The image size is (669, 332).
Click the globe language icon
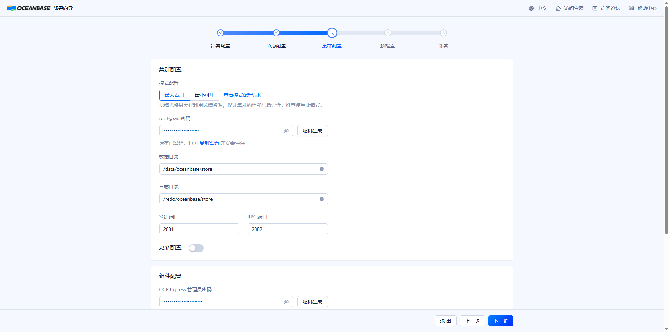(x=531, y=8)
